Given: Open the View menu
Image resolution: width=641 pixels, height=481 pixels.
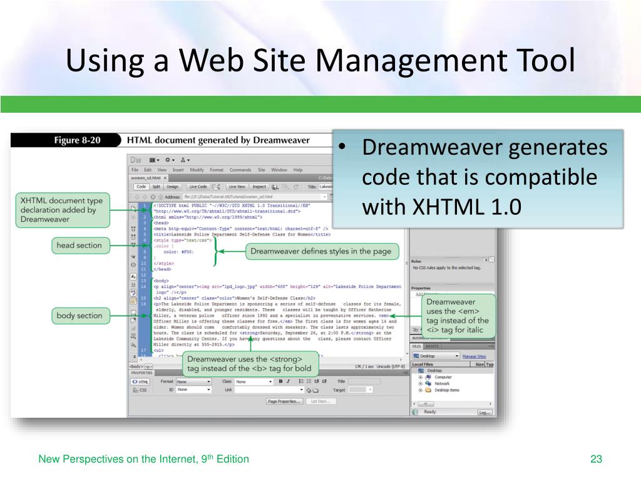Looking at the screenshot, I should pos(162,170).
